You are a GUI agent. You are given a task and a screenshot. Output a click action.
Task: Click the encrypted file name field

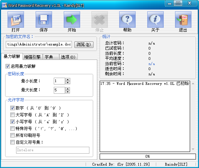[x=39, y=44]
